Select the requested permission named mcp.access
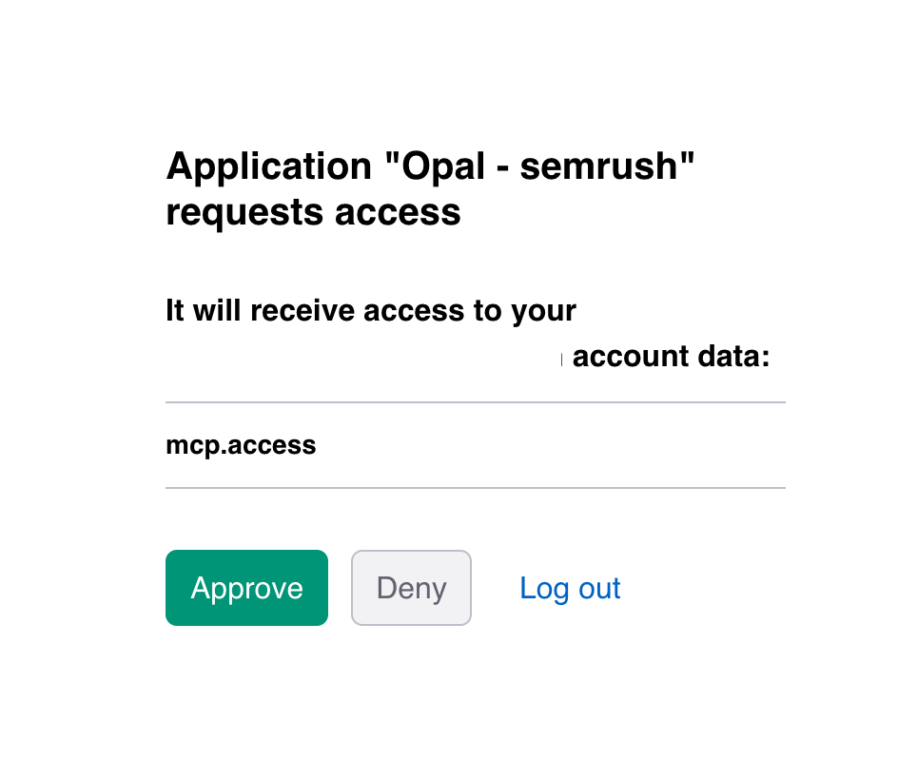 (241, 445)
